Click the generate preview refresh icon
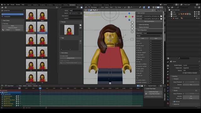 coord(80,28)
